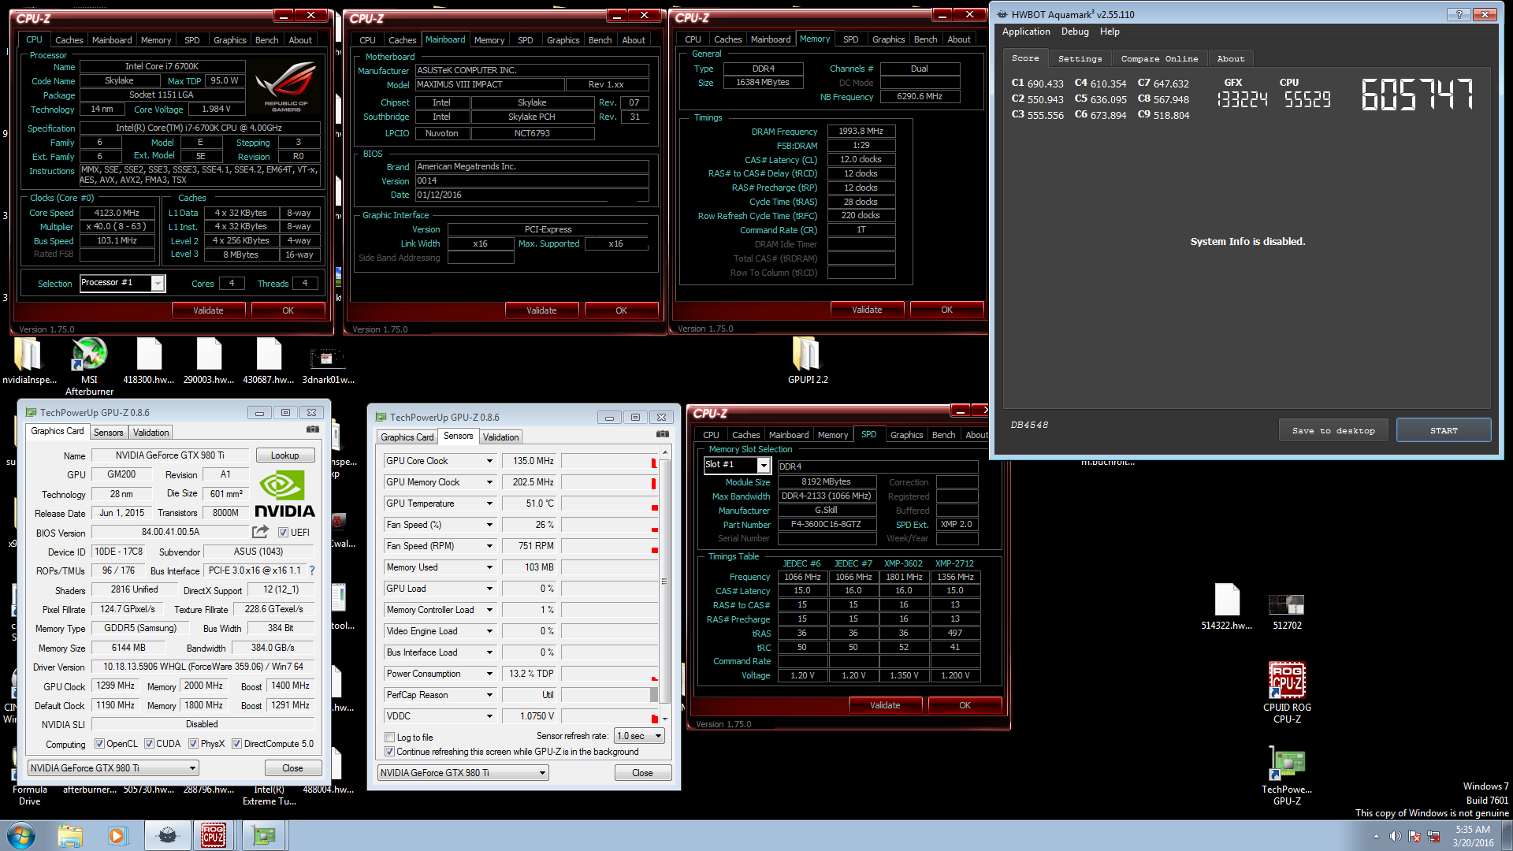The width and height of the screenshot is (1513, 851).
Task: Open the 512702 image thumbnail icon
Action: pos(1287,611)
